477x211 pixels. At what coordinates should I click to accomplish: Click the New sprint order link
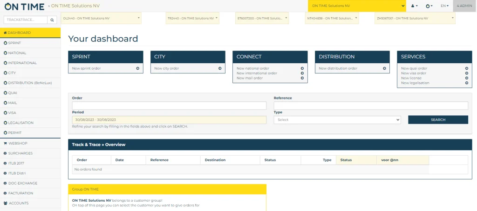pyautogui.click(x=86, y=68)
